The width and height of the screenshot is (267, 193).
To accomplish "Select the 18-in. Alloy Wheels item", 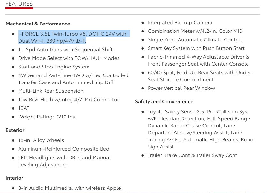I will point(41,140).
